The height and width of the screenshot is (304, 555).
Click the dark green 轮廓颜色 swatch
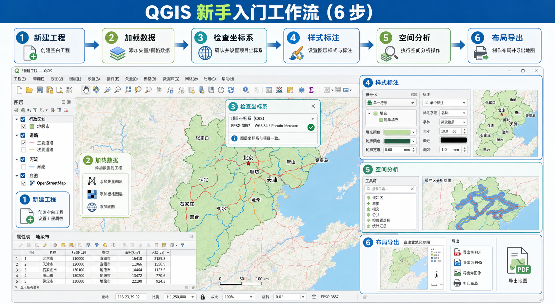coord(397,141)
